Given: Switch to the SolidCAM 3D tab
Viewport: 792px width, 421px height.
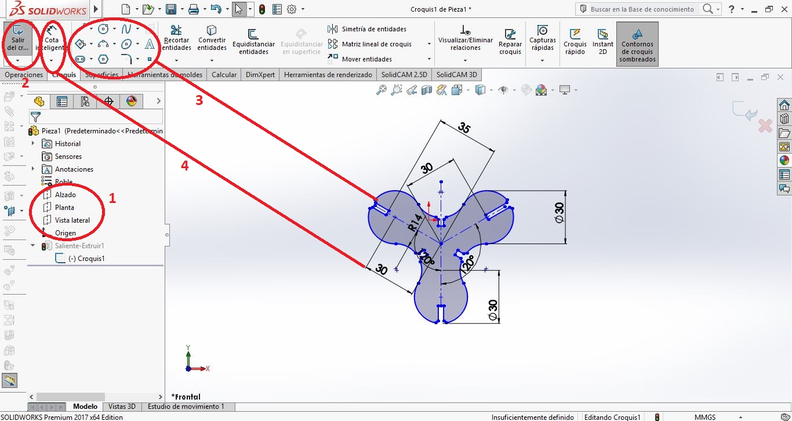Looking at the screenshot, I should coord(457,75).
